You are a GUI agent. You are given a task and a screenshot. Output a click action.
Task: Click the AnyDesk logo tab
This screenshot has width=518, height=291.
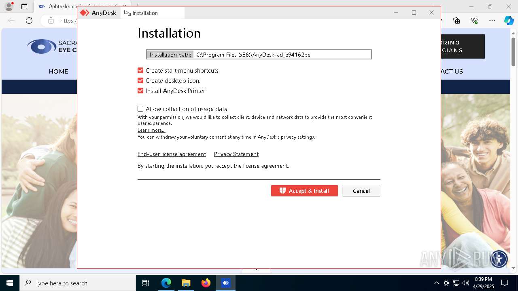tap(98, 13)
